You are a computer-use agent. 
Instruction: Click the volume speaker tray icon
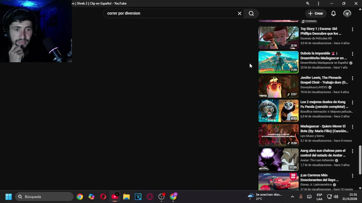click(x=336, y=197)
